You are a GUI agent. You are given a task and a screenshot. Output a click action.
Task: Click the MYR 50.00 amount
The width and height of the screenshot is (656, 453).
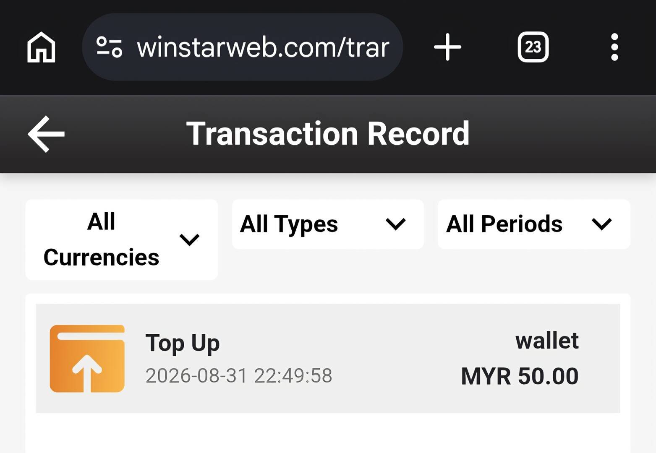click(520, 376)
